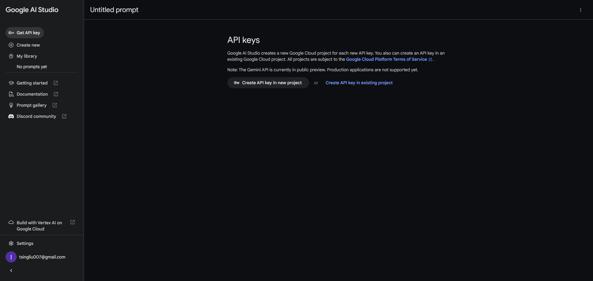Viewport: 593px width, 281px height.
Task: Click the Documentation external link icon
Action: point(56,94)
